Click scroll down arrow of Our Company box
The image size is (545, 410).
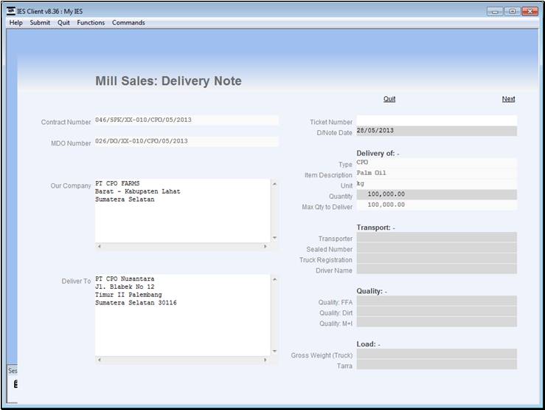tap(274, 238)
